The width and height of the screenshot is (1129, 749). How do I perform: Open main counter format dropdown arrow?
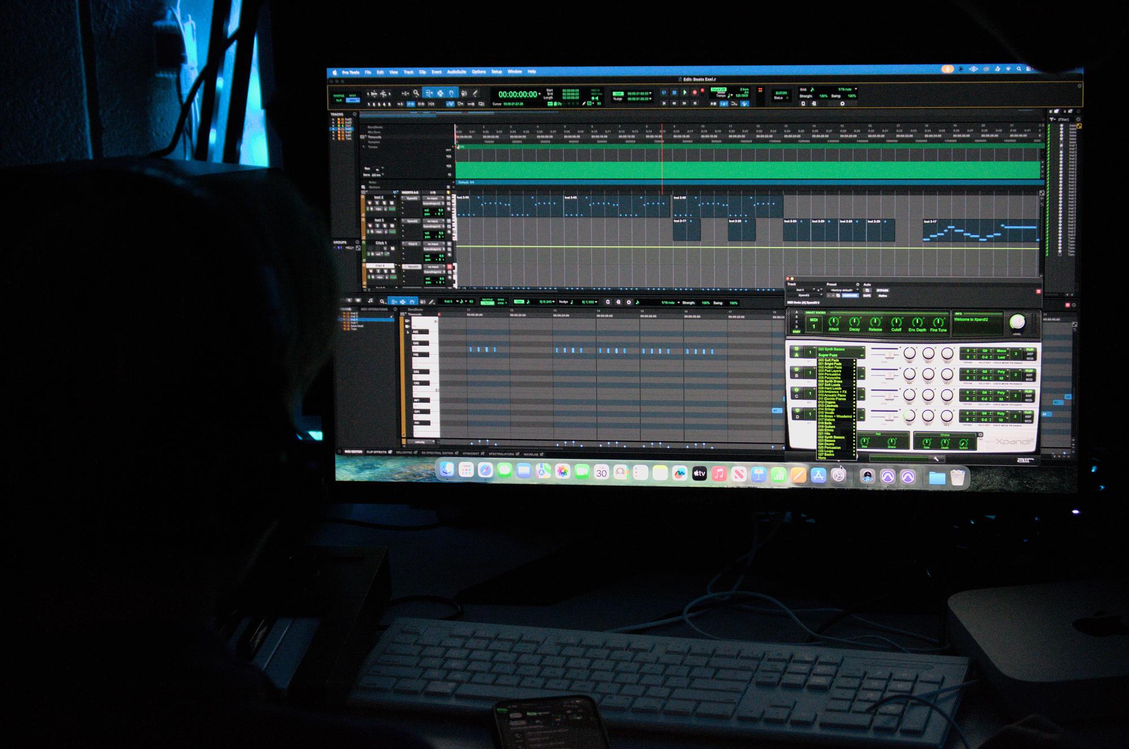[540, 94]
